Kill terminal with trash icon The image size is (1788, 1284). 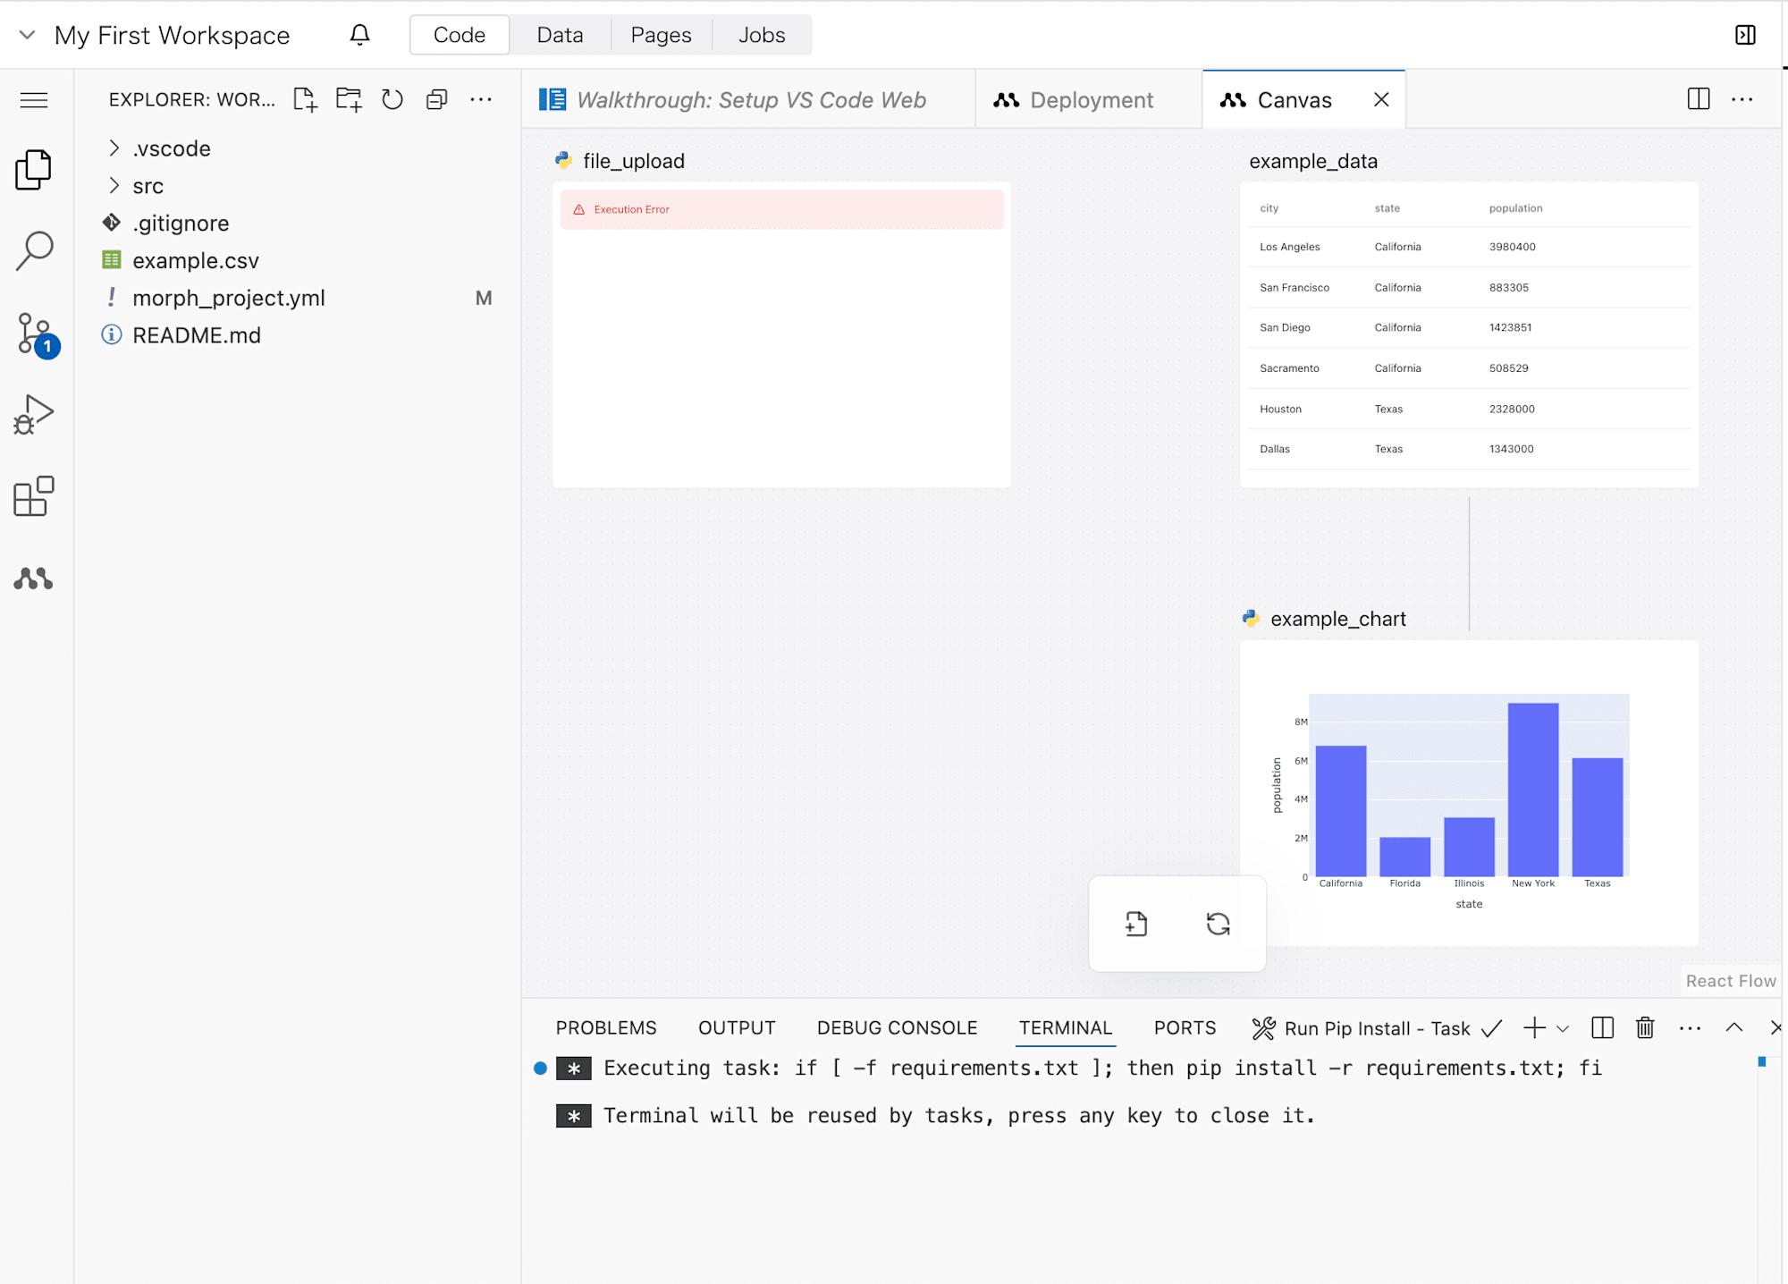(x=1645, y=1028)
